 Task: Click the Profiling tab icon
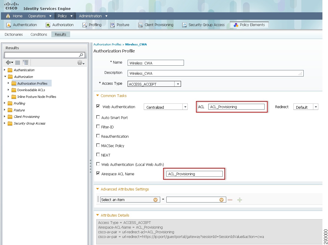84,25
